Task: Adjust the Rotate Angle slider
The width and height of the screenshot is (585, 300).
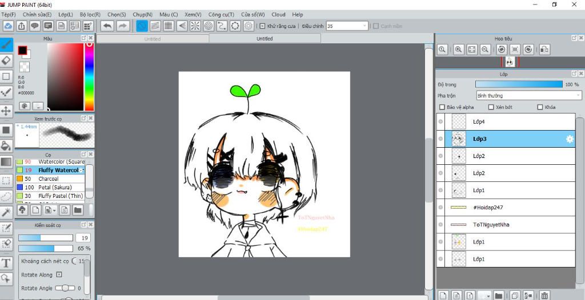Action: (x=65, y=288)
